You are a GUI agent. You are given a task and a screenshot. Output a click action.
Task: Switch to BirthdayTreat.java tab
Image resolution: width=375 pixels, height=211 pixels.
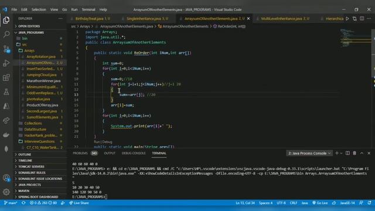click(93, 19)
